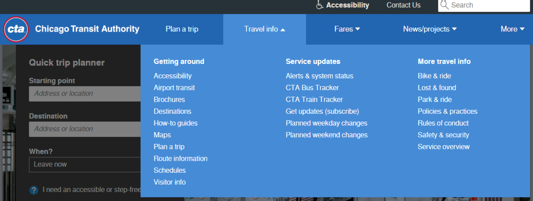The image size is (533, 201).
Task: Open CTA Train Tracker
Action: click(314, 99)
